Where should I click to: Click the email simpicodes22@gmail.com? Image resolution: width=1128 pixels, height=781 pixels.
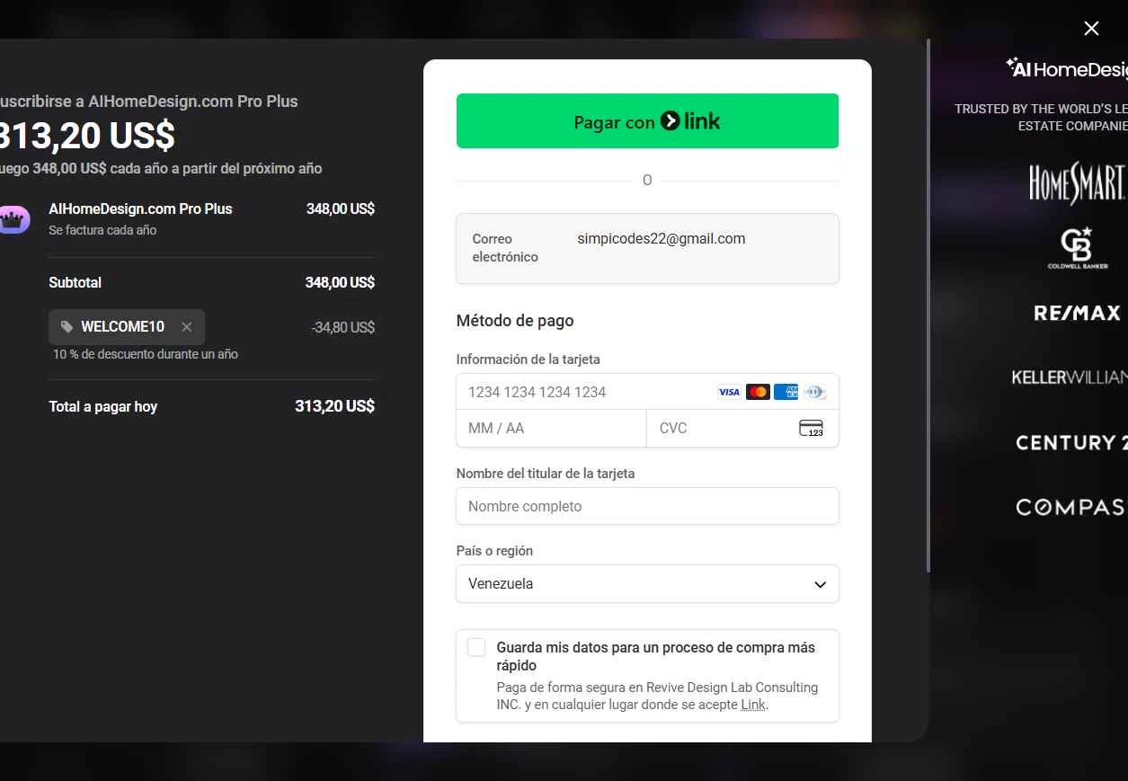coord(661,238)
